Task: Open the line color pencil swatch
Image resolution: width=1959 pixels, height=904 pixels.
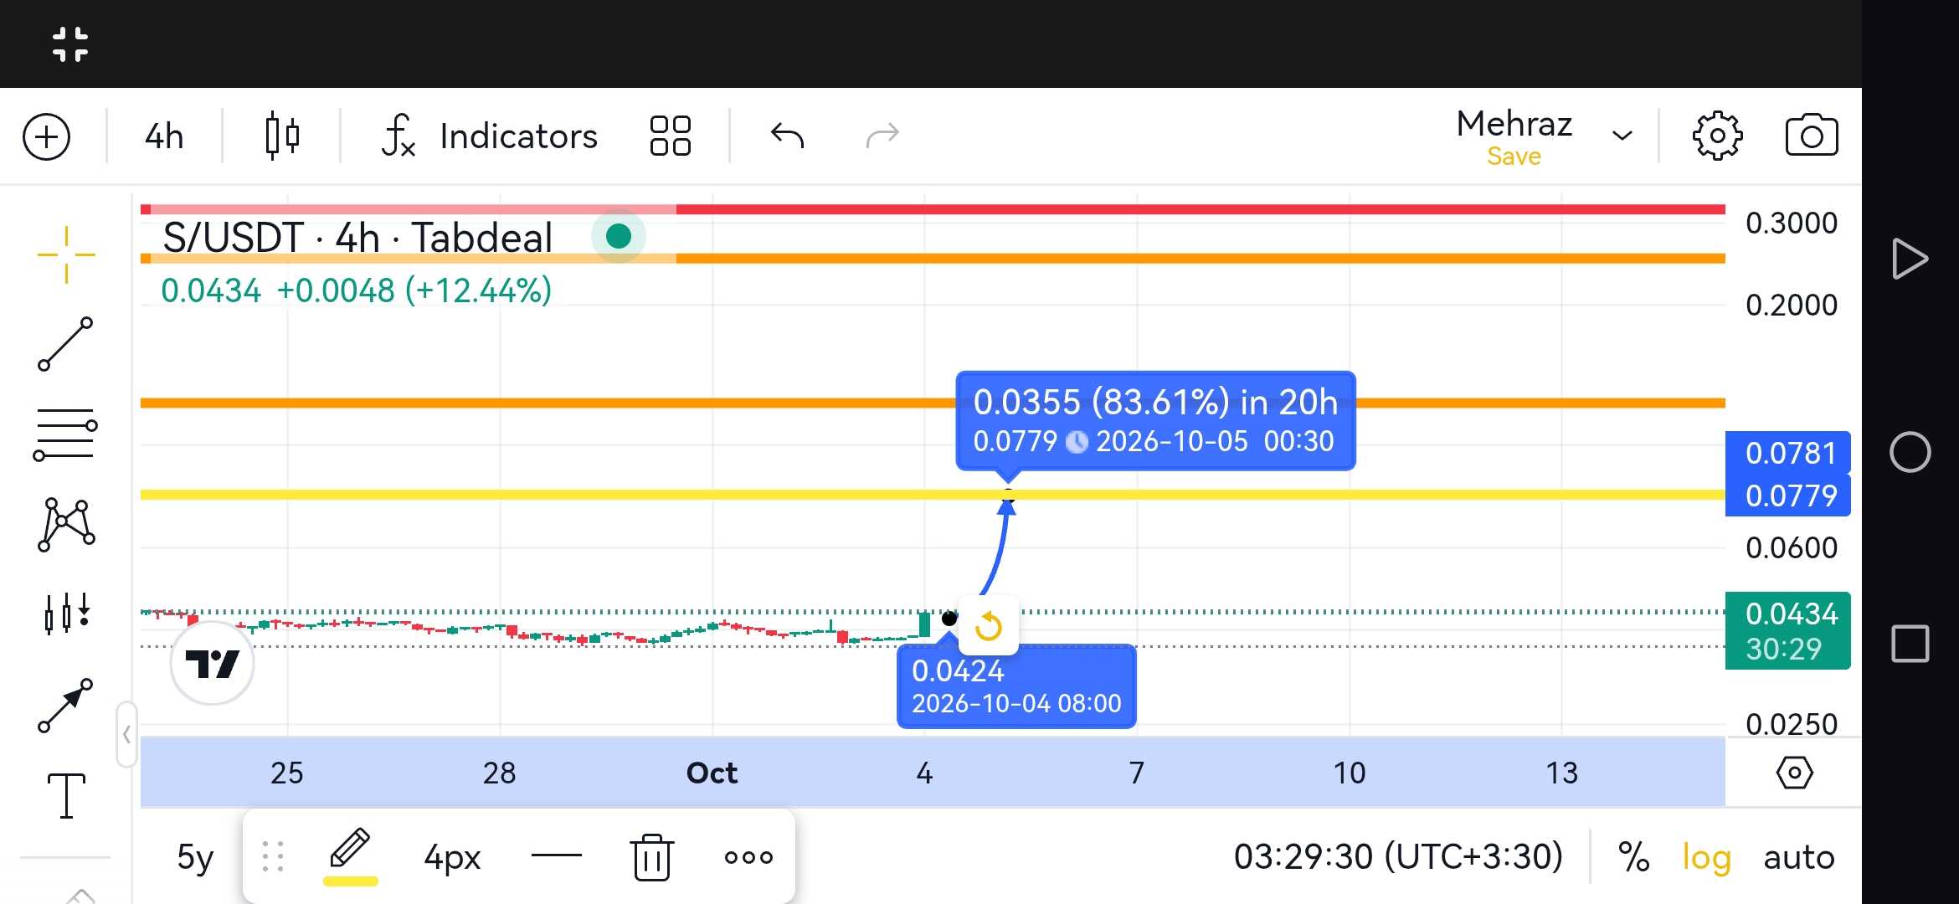Action: tap(350, 855)
